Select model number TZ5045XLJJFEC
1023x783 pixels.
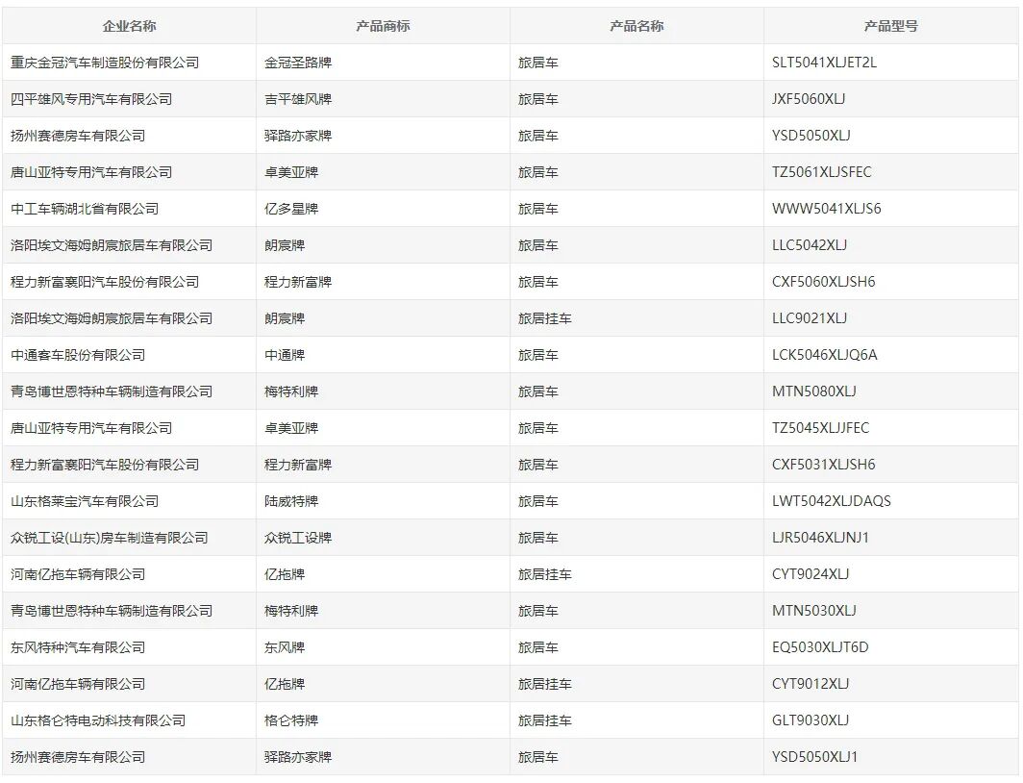(821, 428)
